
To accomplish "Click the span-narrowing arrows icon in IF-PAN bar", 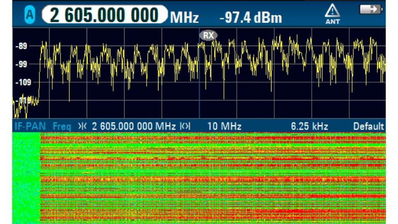I will (x=83, y=126).
